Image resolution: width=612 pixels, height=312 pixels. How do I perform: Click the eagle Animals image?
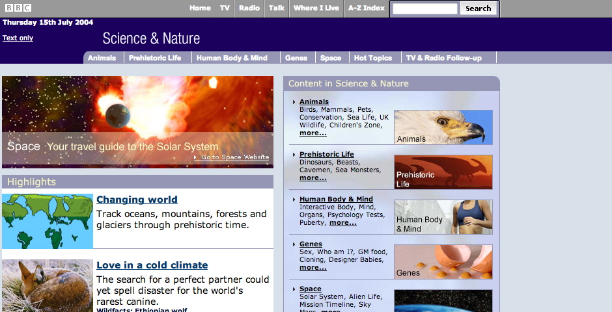(x=443, y=127)
